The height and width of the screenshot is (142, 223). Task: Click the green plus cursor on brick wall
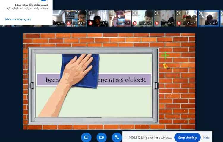click(165, 55)
